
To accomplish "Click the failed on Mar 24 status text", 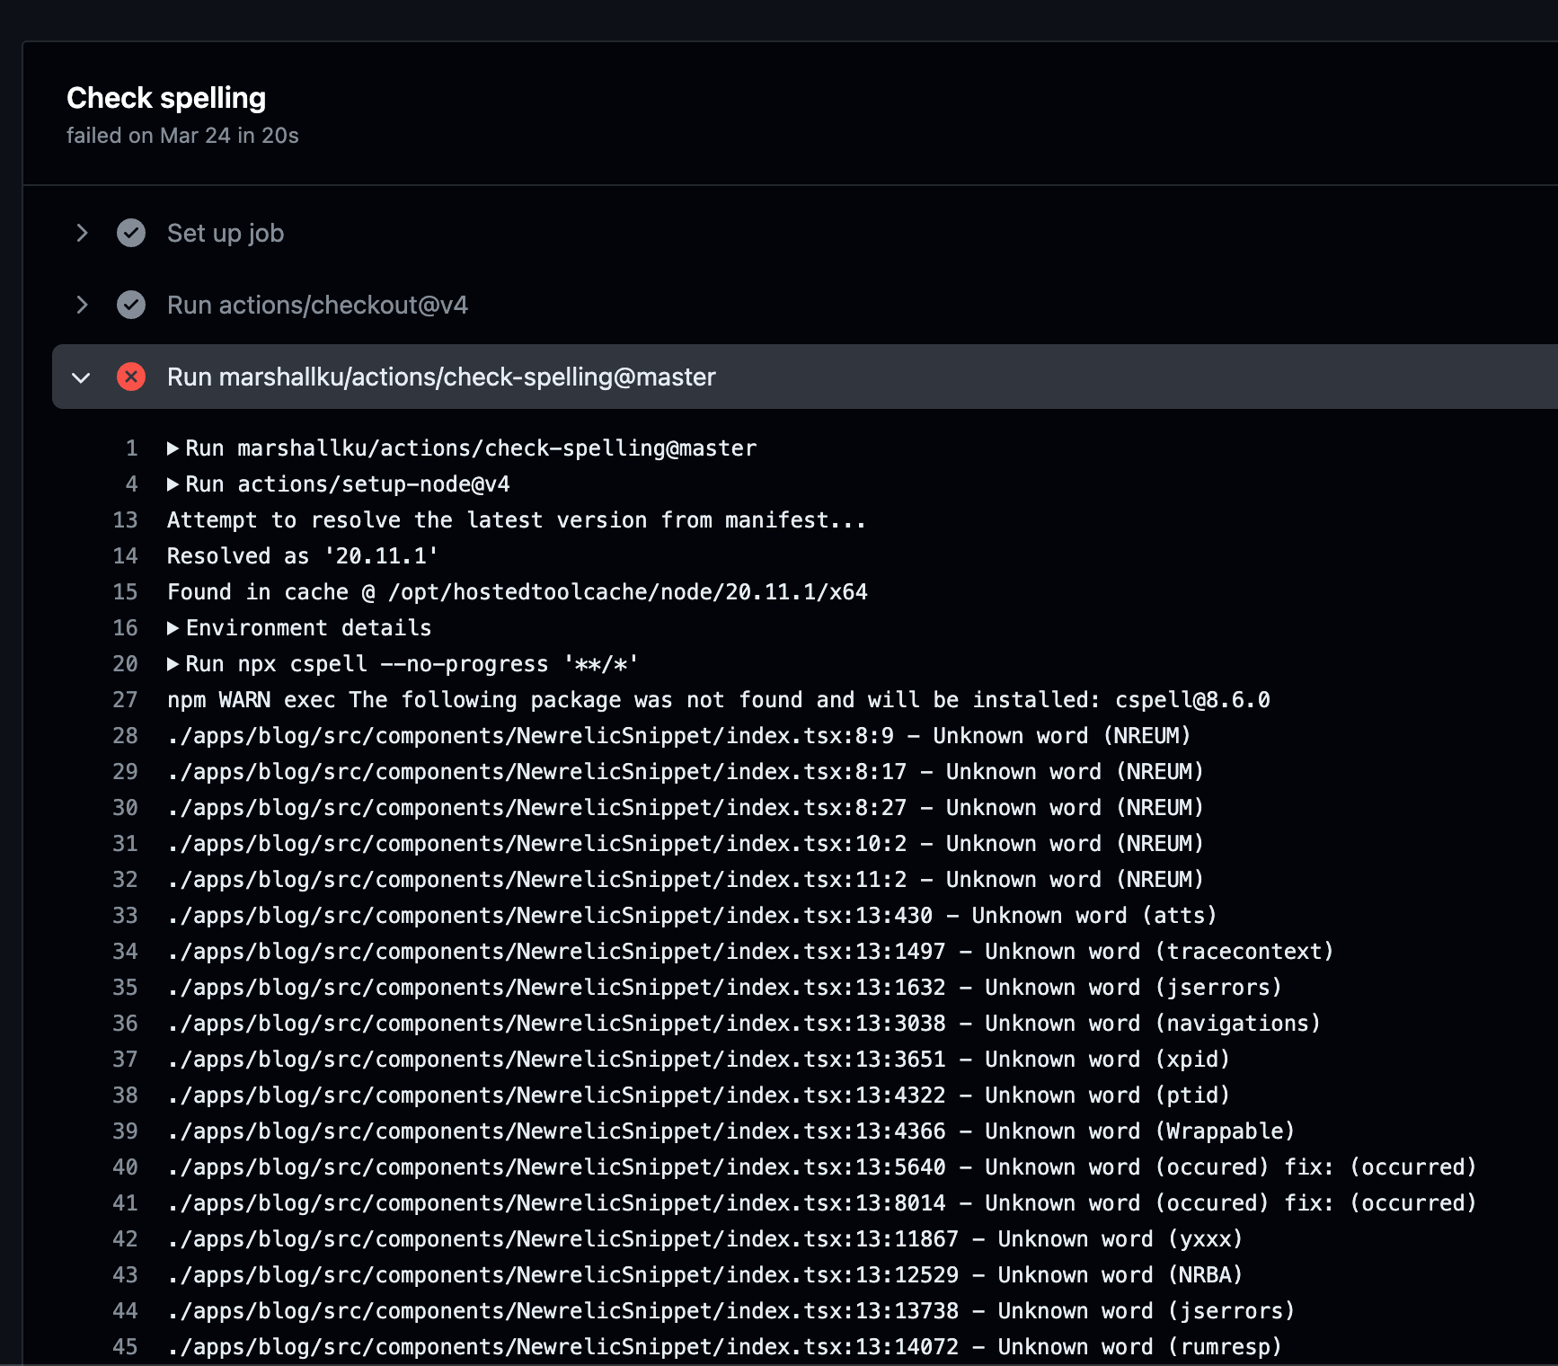I will point(182,135).
